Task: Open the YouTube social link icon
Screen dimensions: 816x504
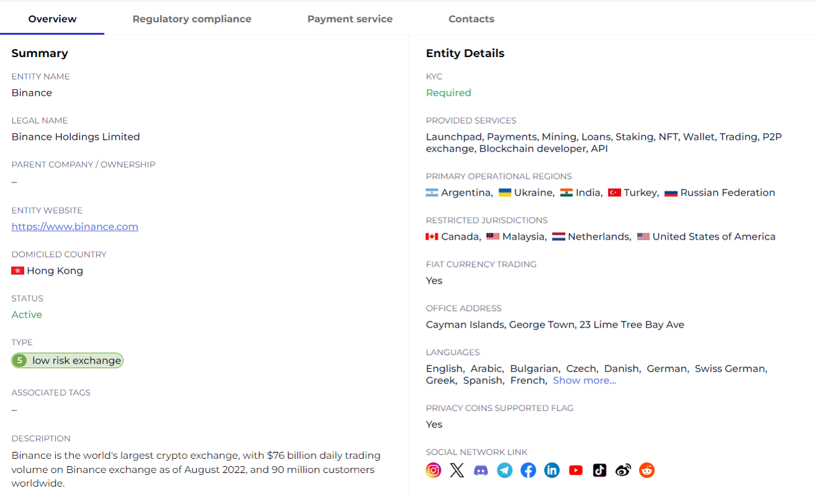Action: tap(576, 470)
